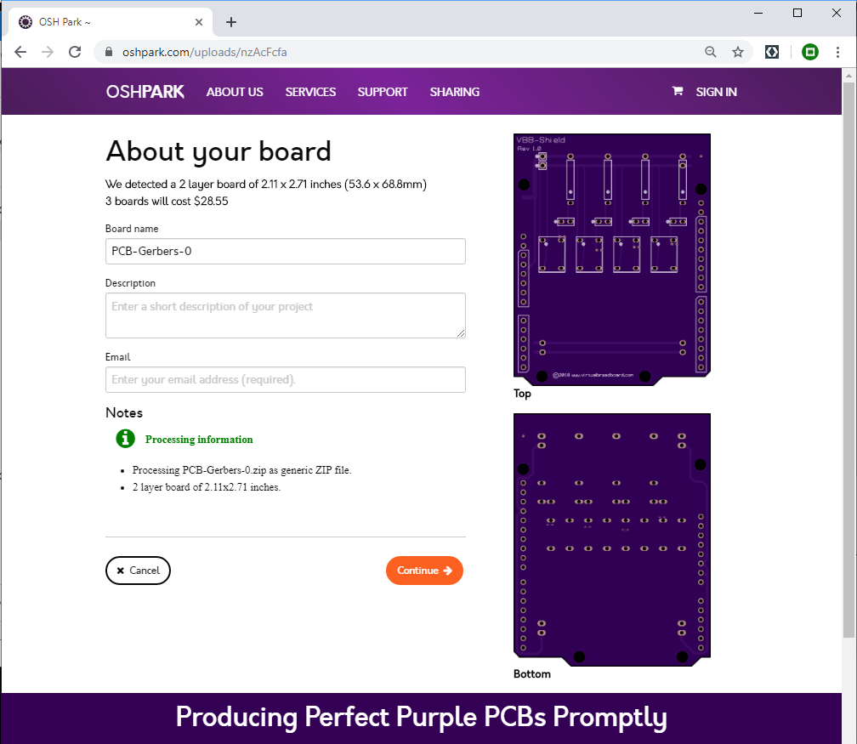This screenshot has height=744, width=857.
Task: Click the orange Continue button
Action: click(x=424, y=571)
